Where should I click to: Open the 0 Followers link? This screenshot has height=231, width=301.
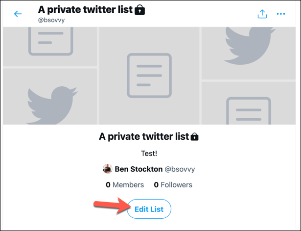[173, 185]
